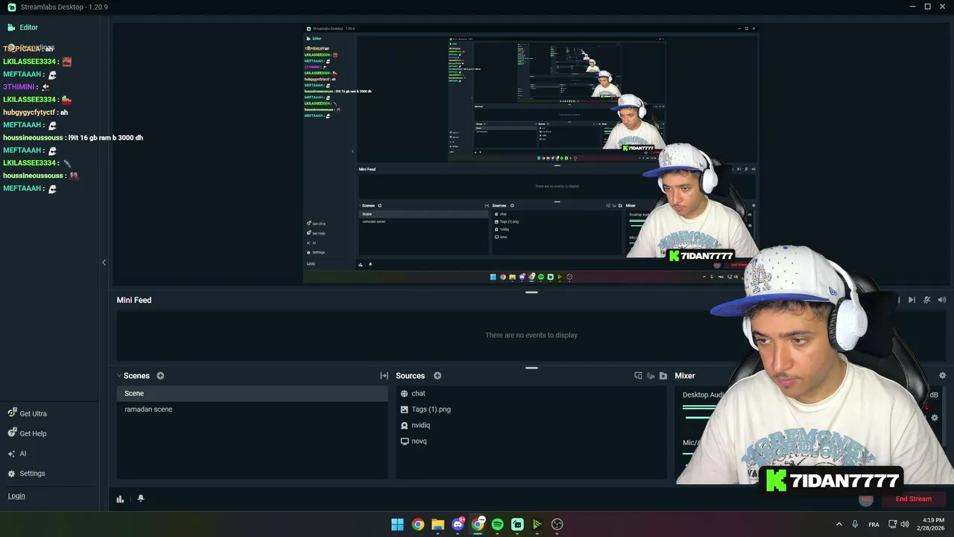Open File Explorer from taskbar
The image size is (954, 537).
(x=437, y=524)
